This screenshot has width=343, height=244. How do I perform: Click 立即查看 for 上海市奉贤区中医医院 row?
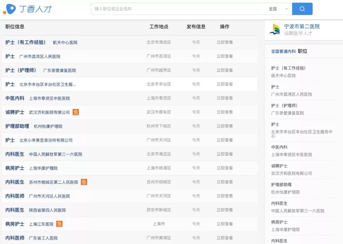pos(225,98)
